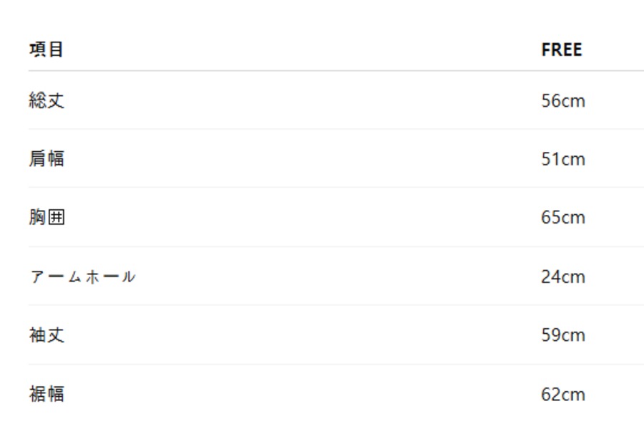This screenshot has width=644, height=447.
Task: Click the 24cm armhole value
Action: [563, 277]
